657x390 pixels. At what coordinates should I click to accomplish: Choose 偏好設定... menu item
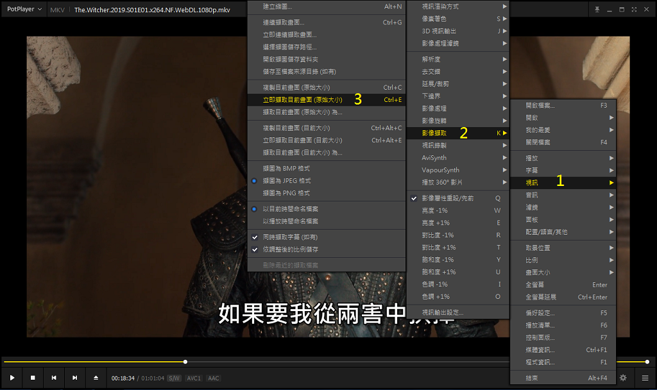(563, 313)
